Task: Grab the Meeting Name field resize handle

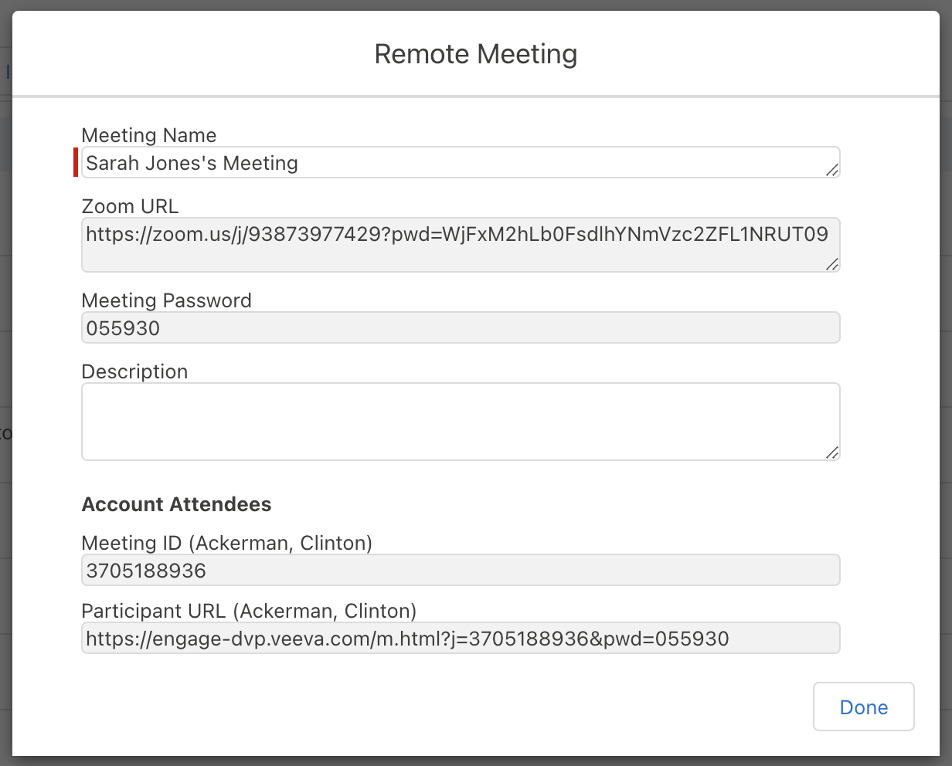Action: coord(831,170)
